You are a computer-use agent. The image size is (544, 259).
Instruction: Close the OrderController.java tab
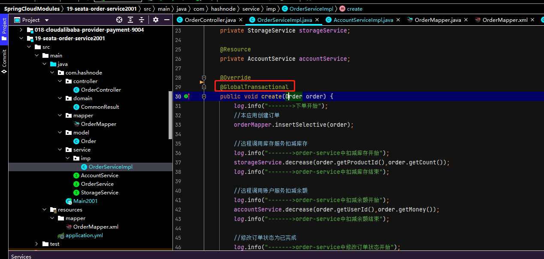pos(241,20)
